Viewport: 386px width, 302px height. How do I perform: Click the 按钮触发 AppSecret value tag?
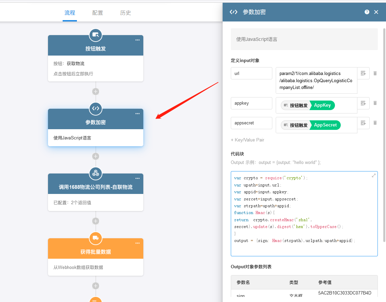point(311,125)
